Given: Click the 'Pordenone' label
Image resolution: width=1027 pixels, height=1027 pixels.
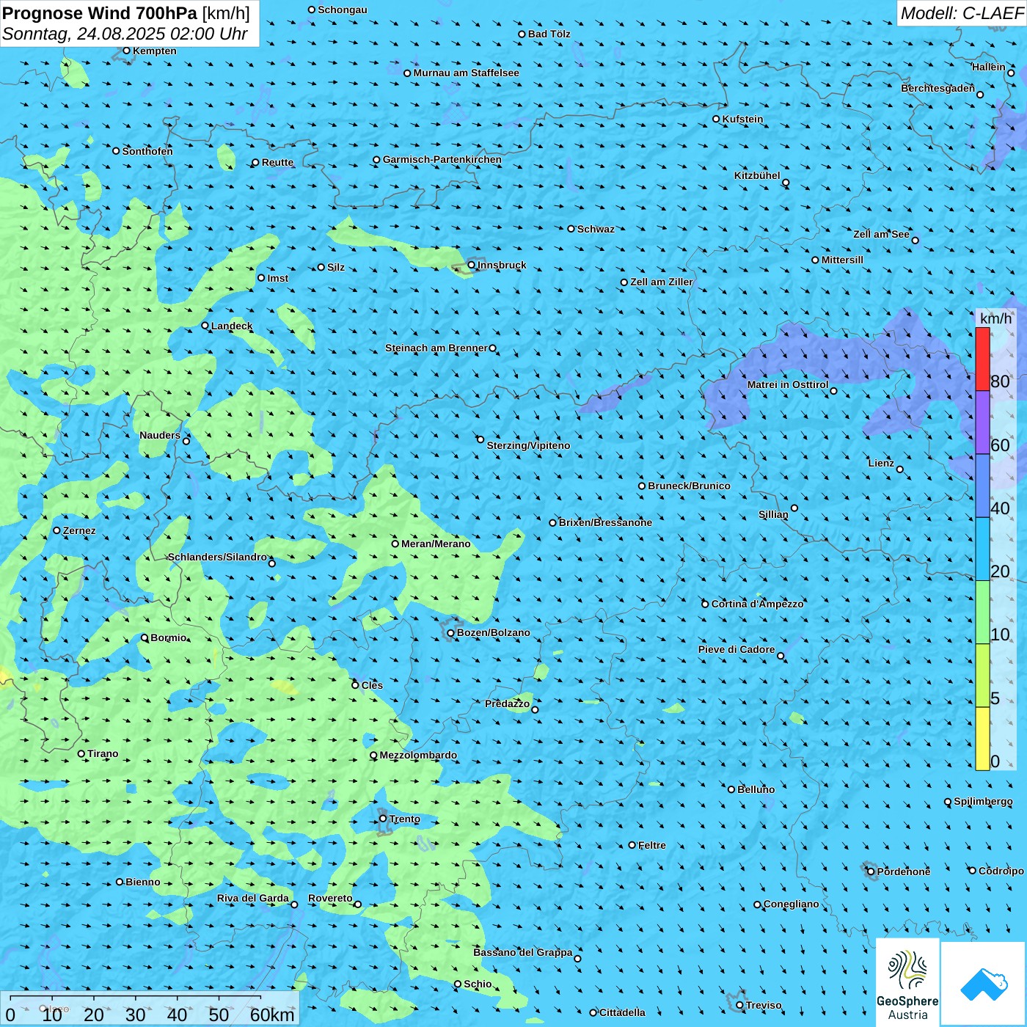Looking at the screenshot, I should [904, 871].
